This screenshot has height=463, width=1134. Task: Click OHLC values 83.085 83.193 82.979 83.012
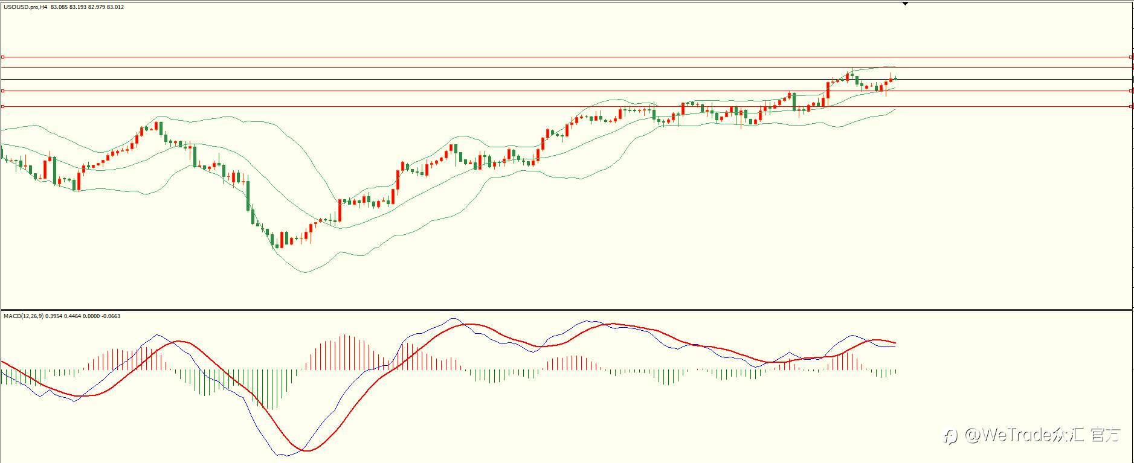(88, 7)
